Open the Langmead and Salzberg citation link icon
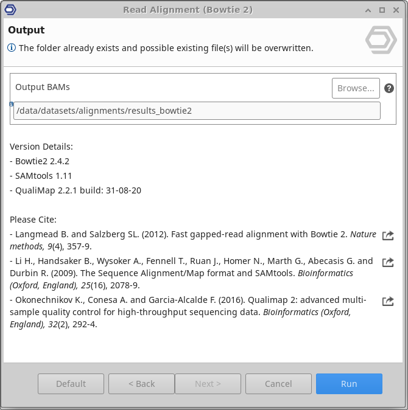This screenshot has width=408, height=410. coord(388,235)
